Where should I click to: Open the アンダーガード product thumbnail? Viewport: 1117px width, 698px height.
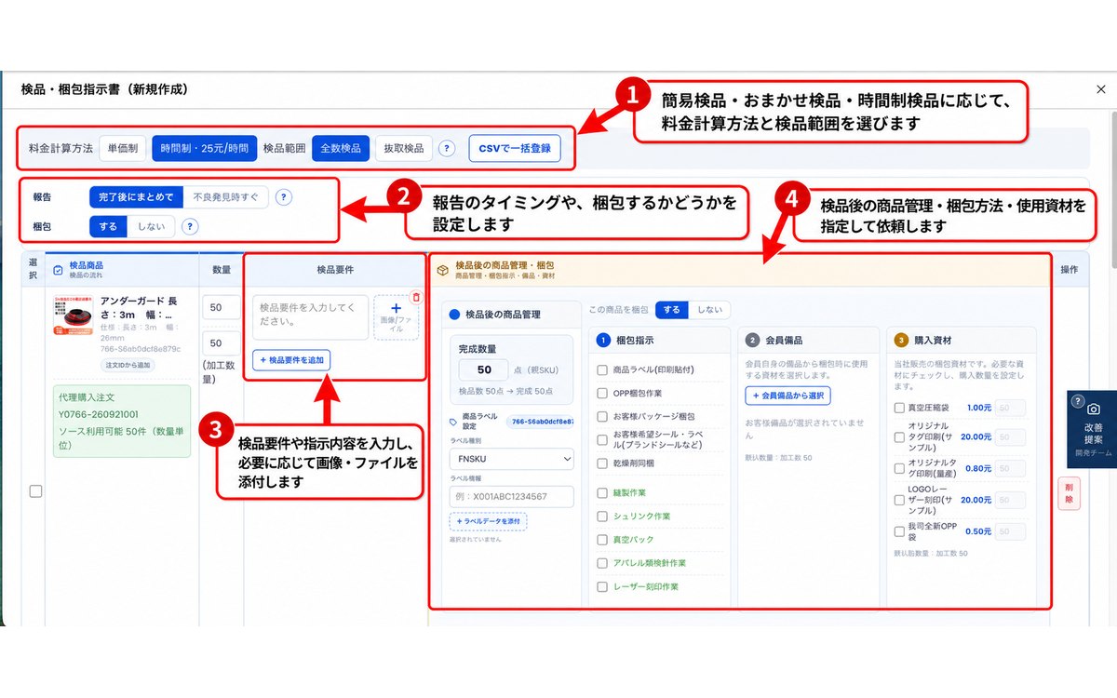(74, 316)
